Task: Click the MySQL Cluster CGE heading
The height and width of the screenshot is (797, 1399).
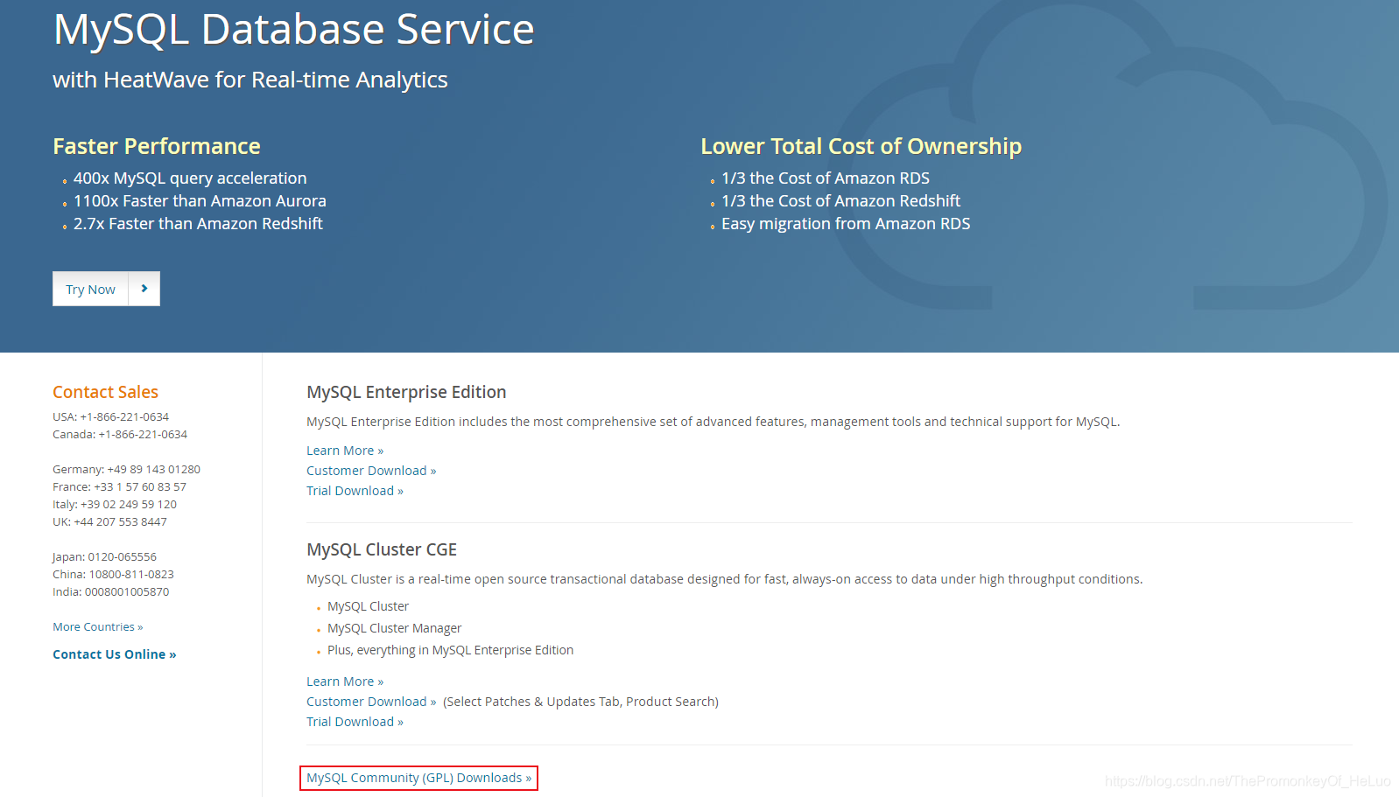Action: click(382, 549)
